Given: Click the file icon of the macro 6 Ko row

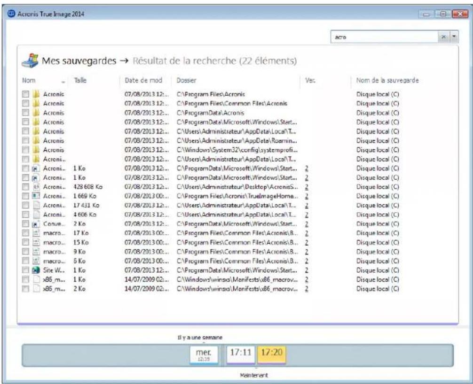Looking at the screenshot, I should coord(36,261).
